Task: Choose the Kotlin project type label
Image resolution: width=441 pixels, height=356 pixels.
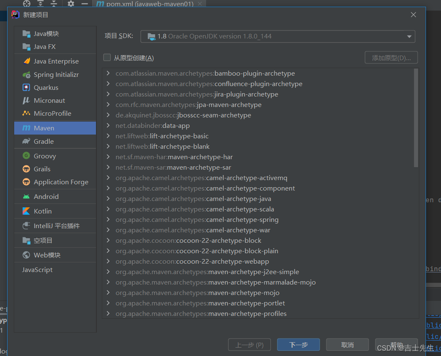Action: [x=43, y=211]
